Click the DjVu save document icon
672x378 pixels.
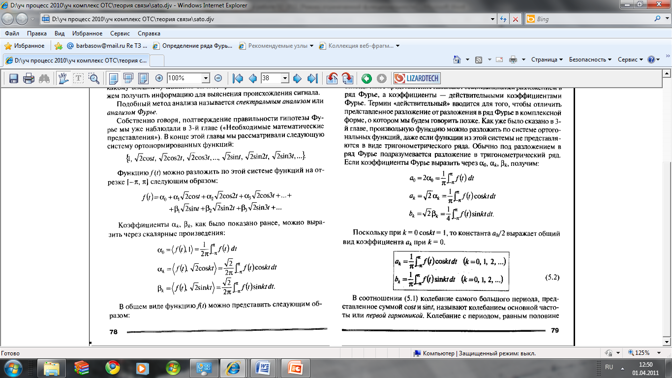(x=14, y=78)
